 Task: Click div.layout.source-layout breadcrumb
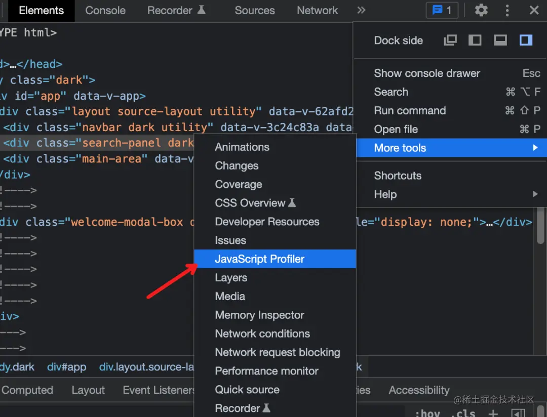point(146,367)
